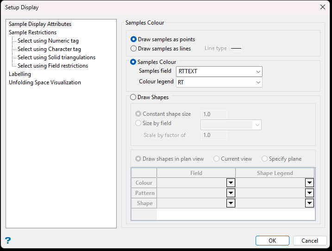Image resolution: width=332 pixels, height=251 pixels.
Task: Select Size by field option
Action: (138, 123)
